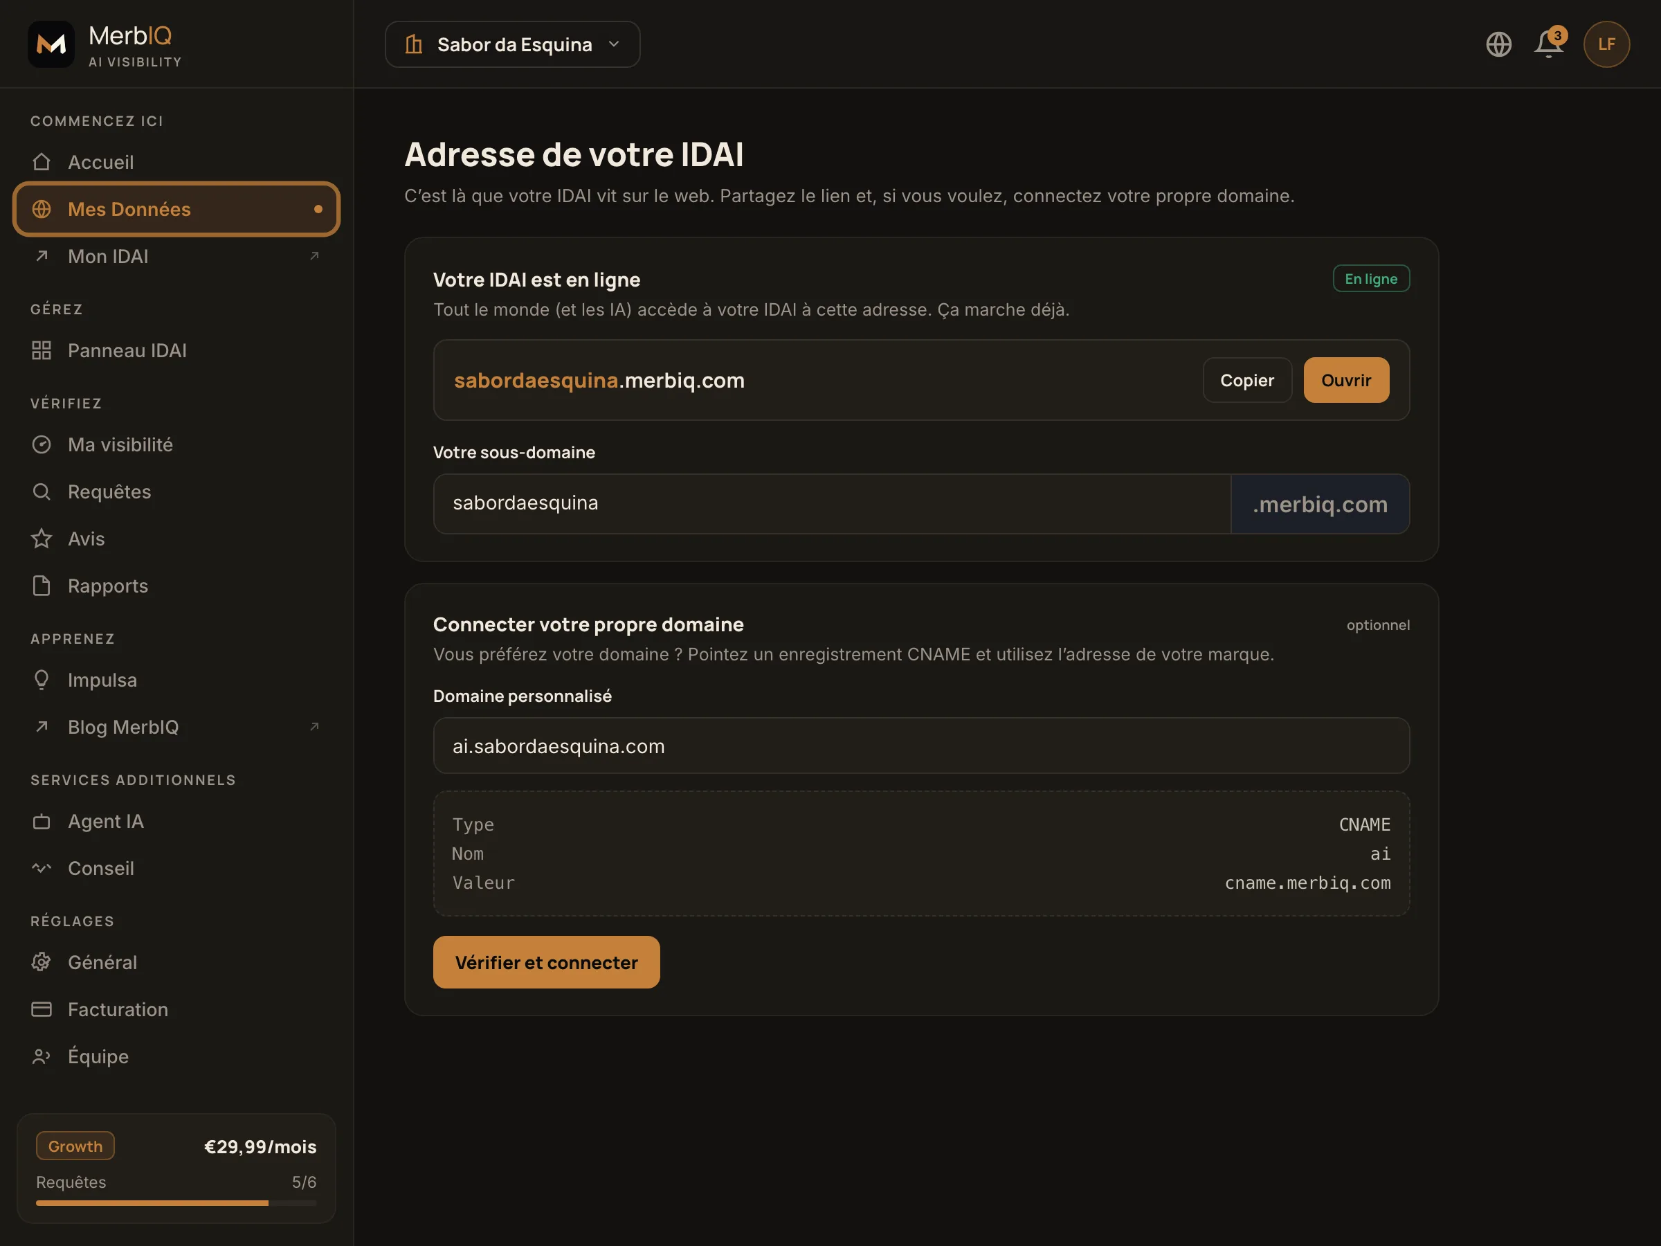
Task: Open the Mon IDAI external link label
Action: pos(108,256)
